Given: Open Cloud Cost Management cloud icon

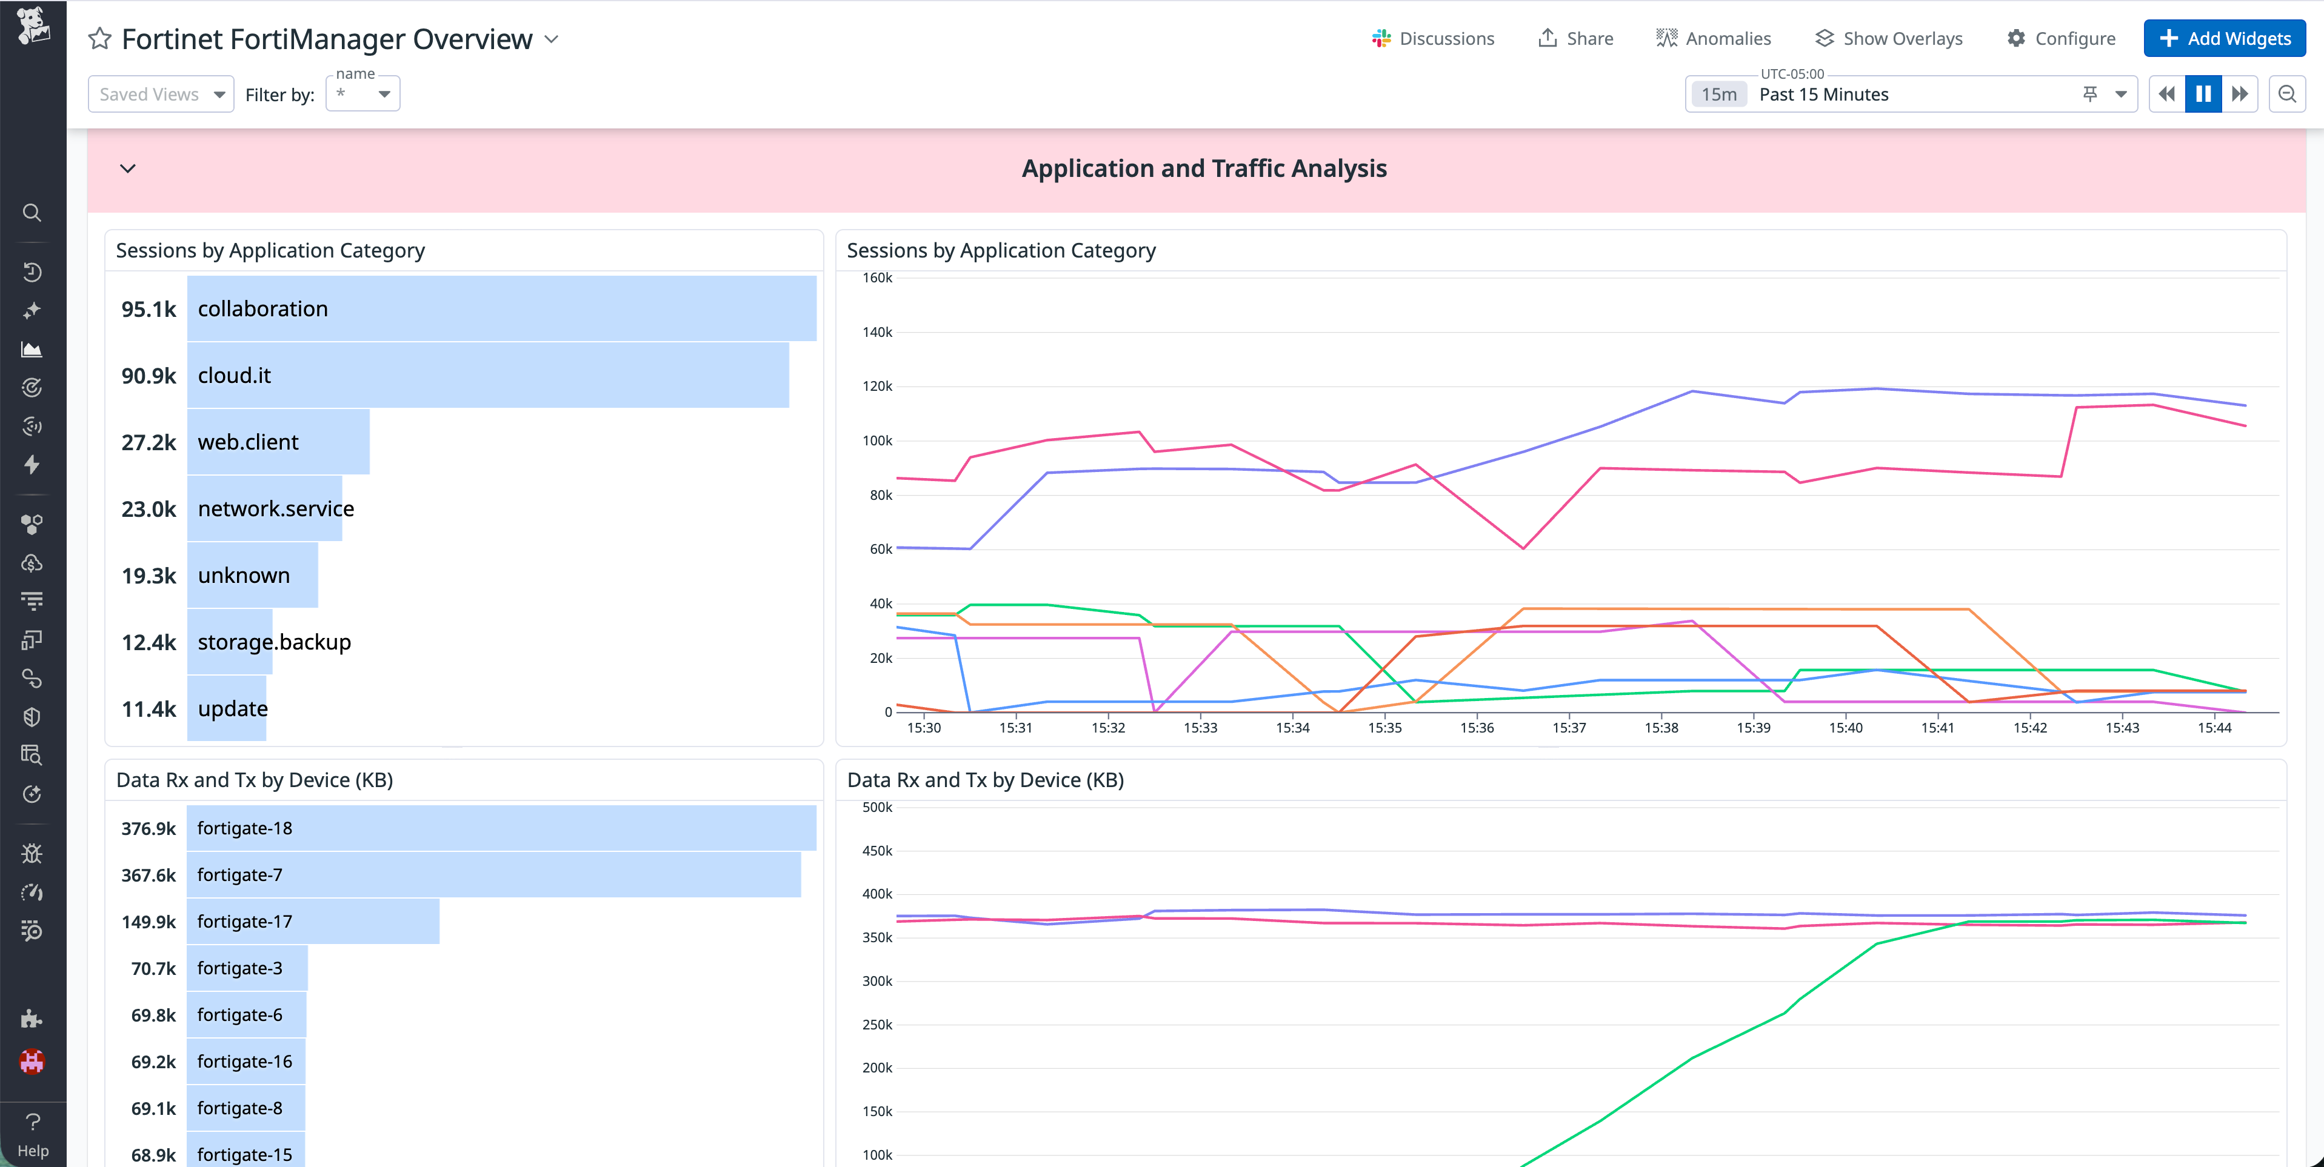Looking at the screenshot, I should click(x=33, y=563).
